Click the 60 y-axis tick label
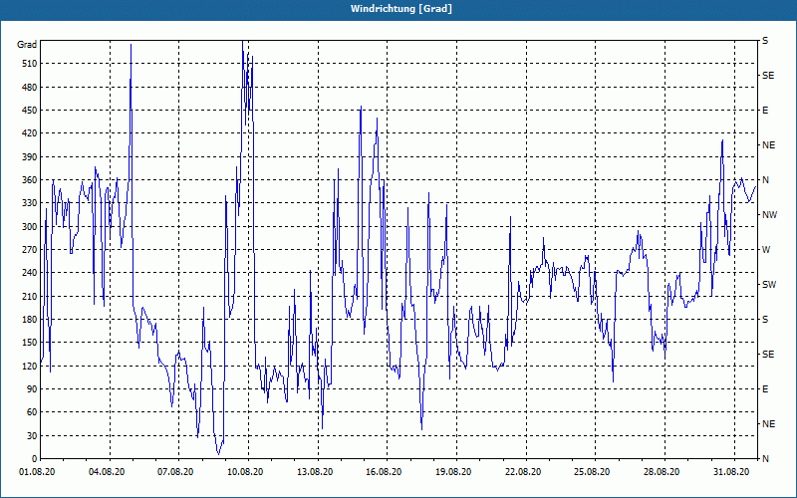Viewport: 797px width, 498px height. pyautogui.click(x=32, y=412)
